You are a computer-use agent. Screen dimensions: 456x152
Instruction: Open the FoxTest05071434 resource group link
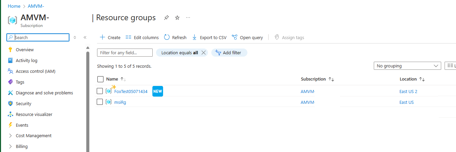tap(131, 91)
